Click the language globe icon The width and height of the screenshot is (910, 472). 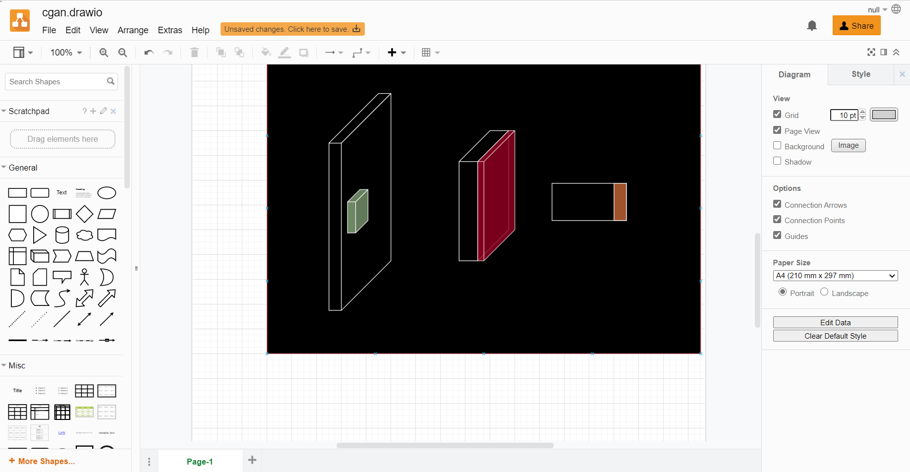click(x=896, y=9)
